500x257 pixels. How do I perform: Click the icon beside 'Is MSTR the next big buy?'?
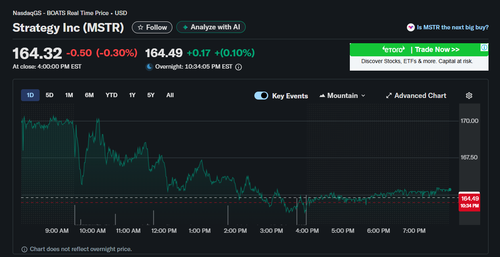[x=411, y=27]
